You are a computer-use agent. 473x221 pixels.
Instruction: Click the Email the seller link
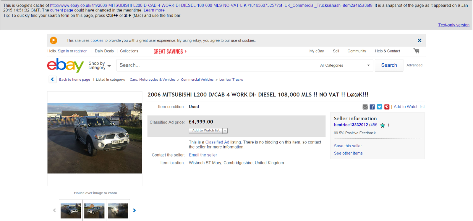(203, 155)
